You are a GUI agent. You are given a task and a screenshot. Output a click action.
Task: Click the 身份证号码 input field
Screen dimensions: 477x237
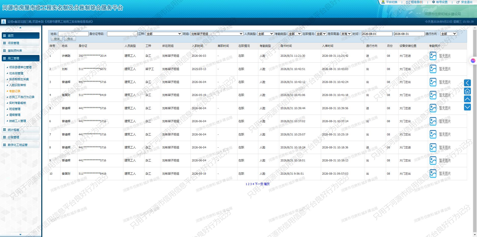(x=122, y=34)
